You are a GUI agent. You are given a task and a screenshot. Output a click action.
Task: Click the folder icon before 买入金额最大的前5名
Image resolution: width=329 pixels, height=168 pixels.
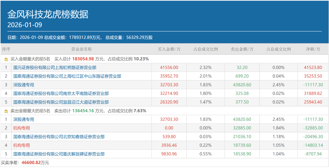6,59
